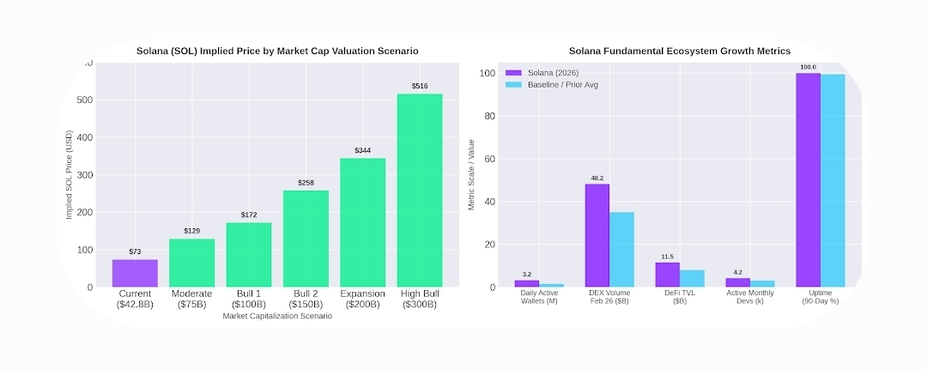The width and height of the screenshot is (927, 370).
Task: Click the '$516' value label
Action: click(x=420, y=87)
